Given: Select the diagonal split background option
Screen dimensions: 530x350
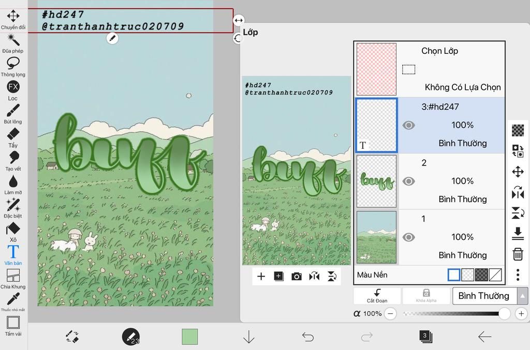Looking at the screenshot, I should click(x=495, y=275).
